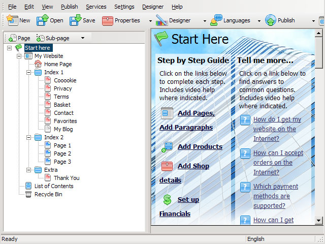
Task: Save the project using the Save icon
Action: (76, 20)
